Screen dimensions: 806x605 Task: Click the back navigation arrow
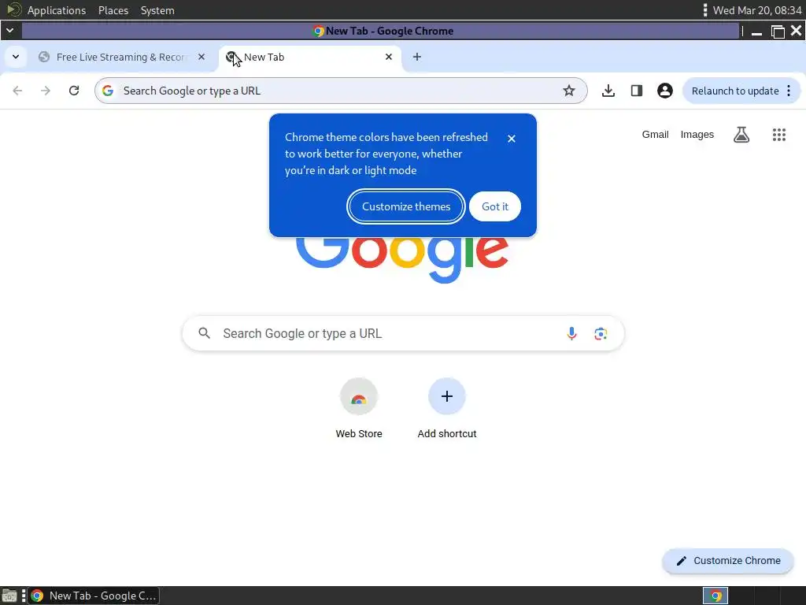click(17, 91)
